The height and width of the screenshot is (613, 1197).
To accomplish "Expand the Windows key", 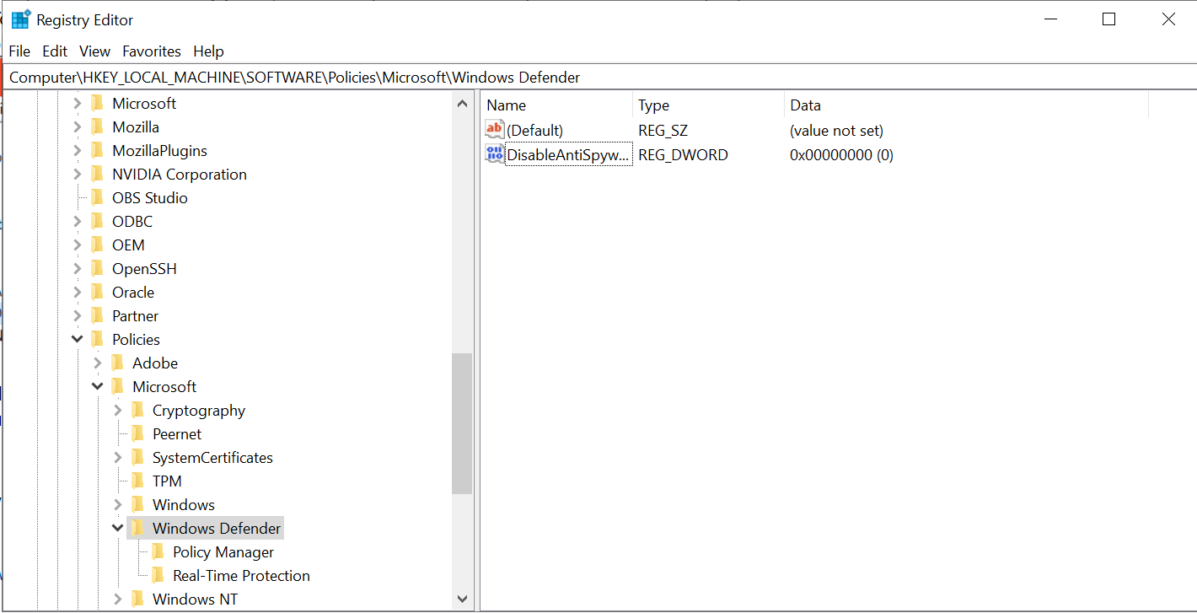I will [x=118, y=505].
